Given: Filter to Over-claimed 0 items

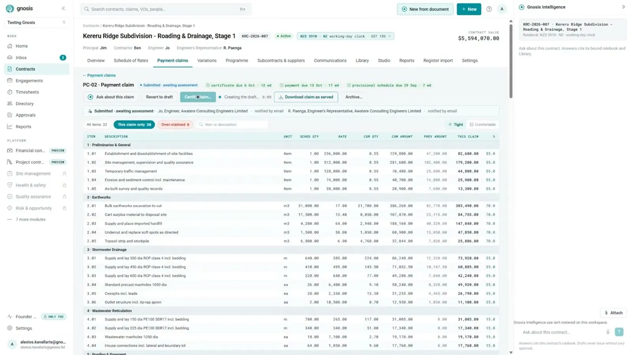Looking at the screenshot, I should [x=175, y=125].
